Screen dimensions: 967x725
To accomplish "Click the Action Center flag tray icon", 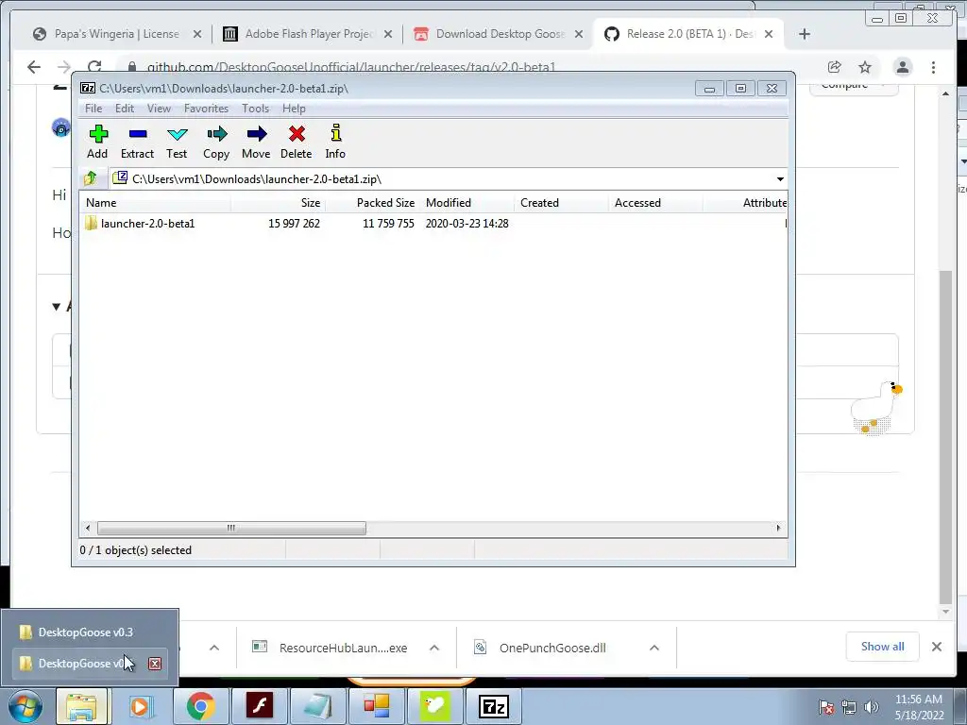I will click(826, 707).
